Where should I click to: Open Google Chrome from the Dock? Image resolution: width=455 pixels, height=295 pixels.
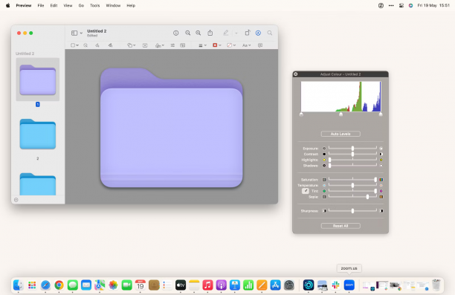[59, 285]
